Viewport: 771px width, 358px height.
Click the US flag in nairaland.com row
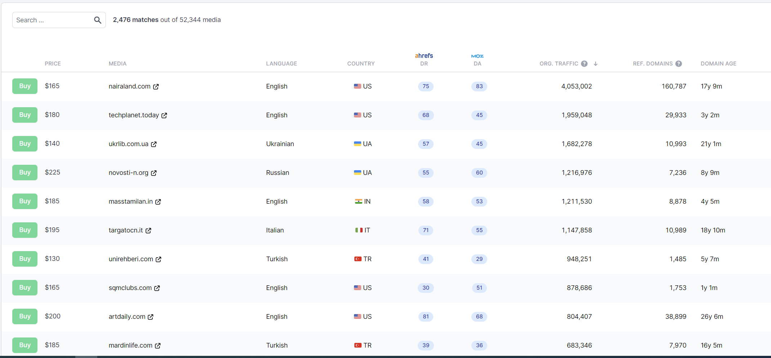tap(358, 86)
